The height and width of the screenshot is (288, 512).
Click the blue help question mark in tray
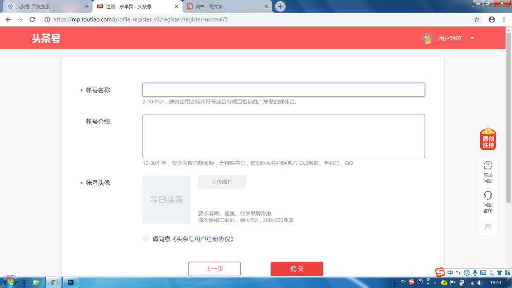tap(420, 282)
